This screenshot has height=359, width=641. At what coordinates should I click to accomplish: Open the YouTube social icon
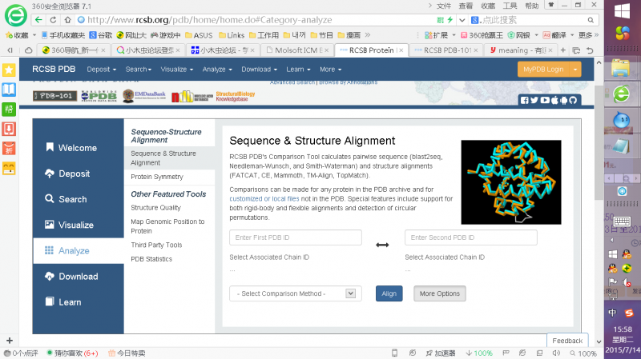pos(545,100)
